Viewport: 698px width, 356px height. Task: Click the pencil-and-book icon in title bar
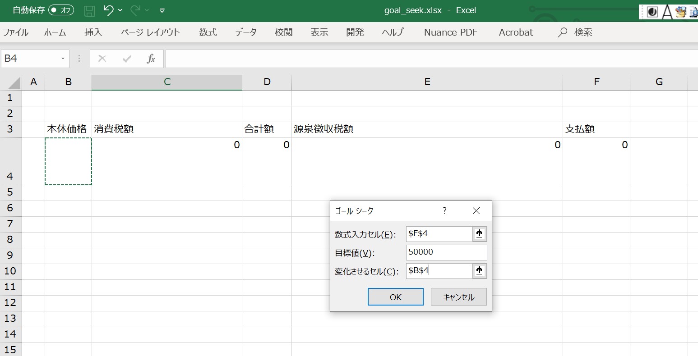pos(680,12)
